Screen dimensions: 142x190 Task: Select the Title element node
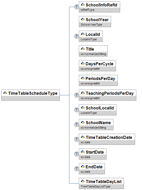(93, 51)
